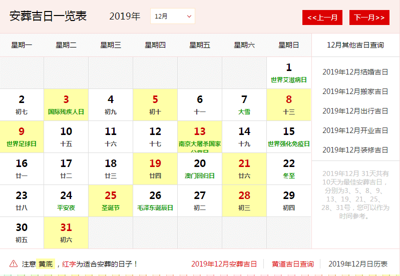Select December 3 国际残疾人日 cell
The image size is (400, 276).
(66, 105)
